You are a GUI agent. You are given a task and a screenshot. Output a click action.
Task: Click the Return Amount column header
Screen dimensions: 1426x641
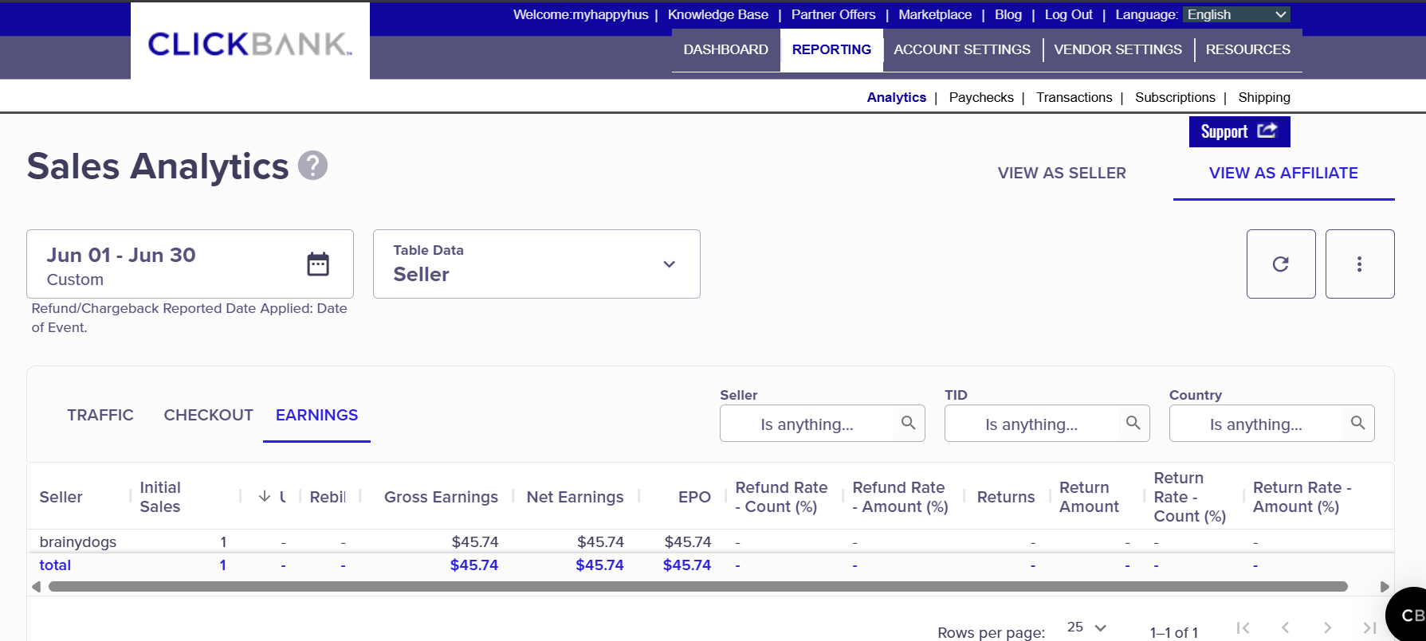[x=1089, y=497]
